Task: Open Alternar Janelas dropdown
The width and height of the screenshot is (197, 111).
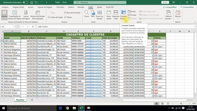Action: [168, 15]
